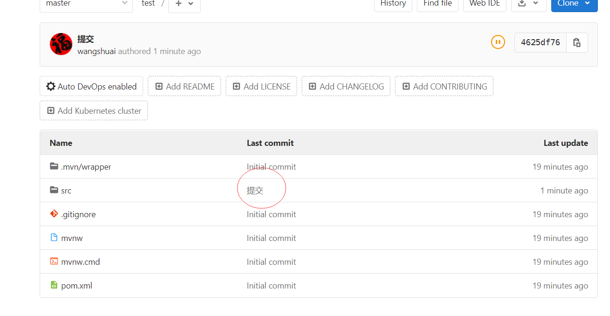Click the wangshuai author link
Viewport: 610px width, 316px height.
(x=97, y=51)
